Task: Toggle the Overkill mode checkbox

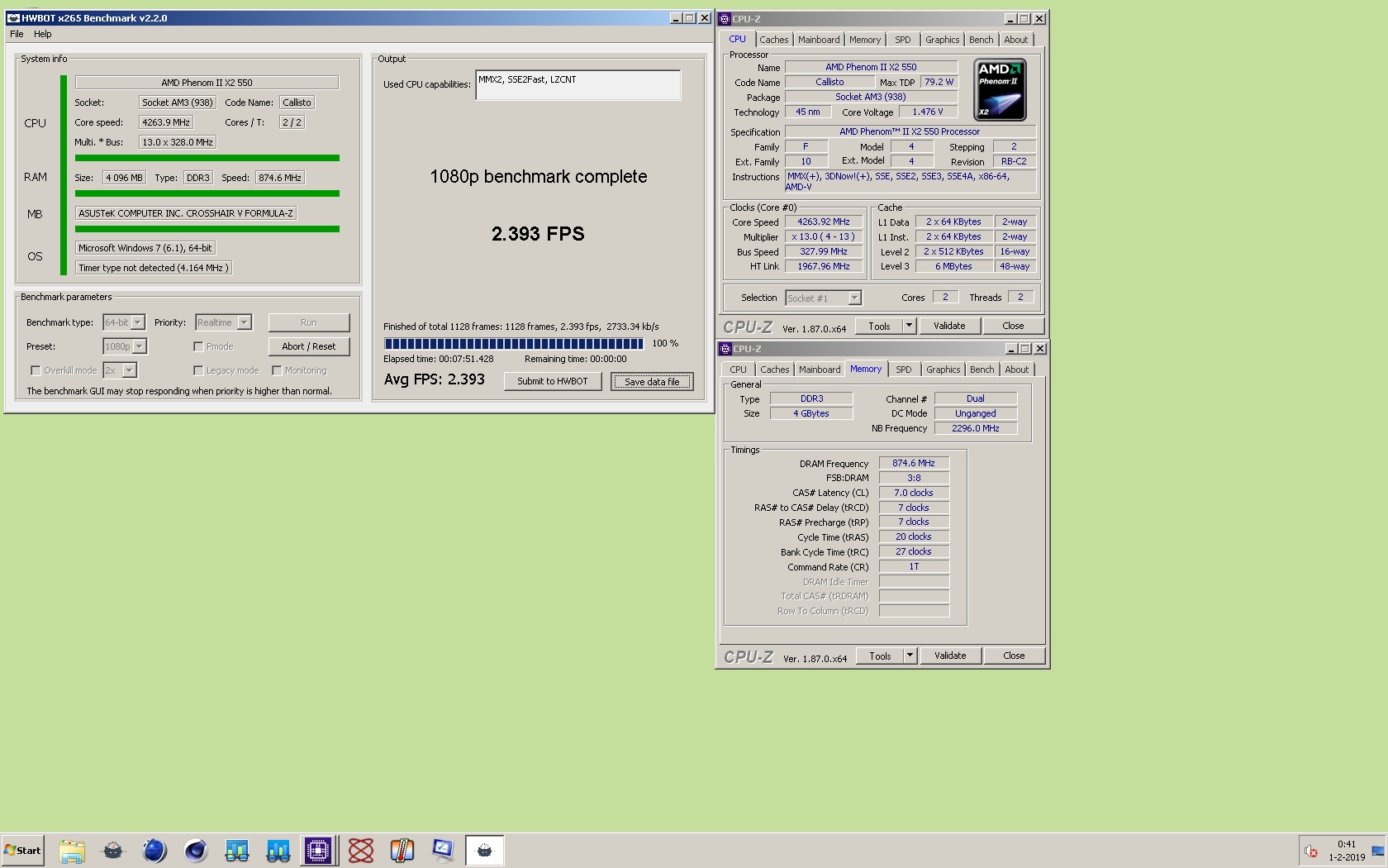Action: [x=35, y=370]
